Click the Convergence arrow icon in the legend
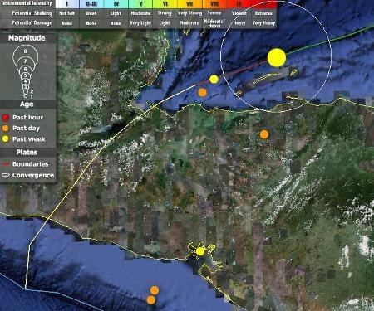Viewport: 374px width, 311px height. [6, 175]
